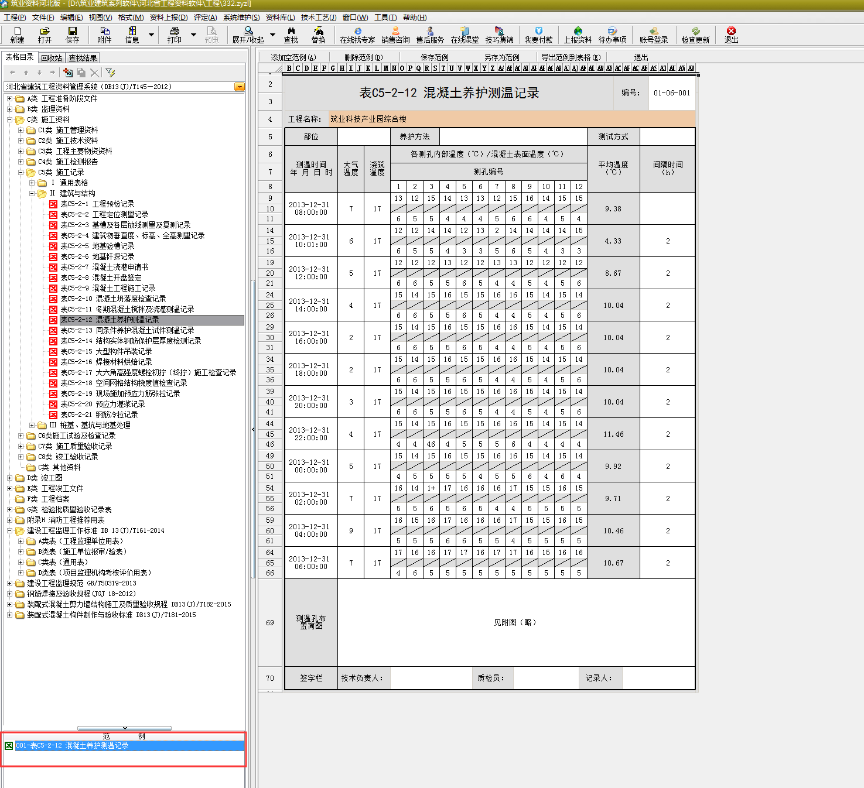This screenshot has width=864, height=788.
Task: Click the 保存 (Save) toolbar icon
Action: click(72, 35)
